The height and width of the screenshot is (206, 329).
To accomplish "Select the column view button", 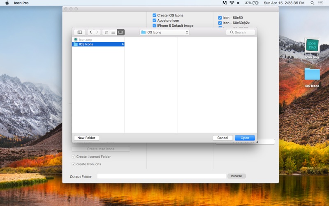I will point(120,32).
